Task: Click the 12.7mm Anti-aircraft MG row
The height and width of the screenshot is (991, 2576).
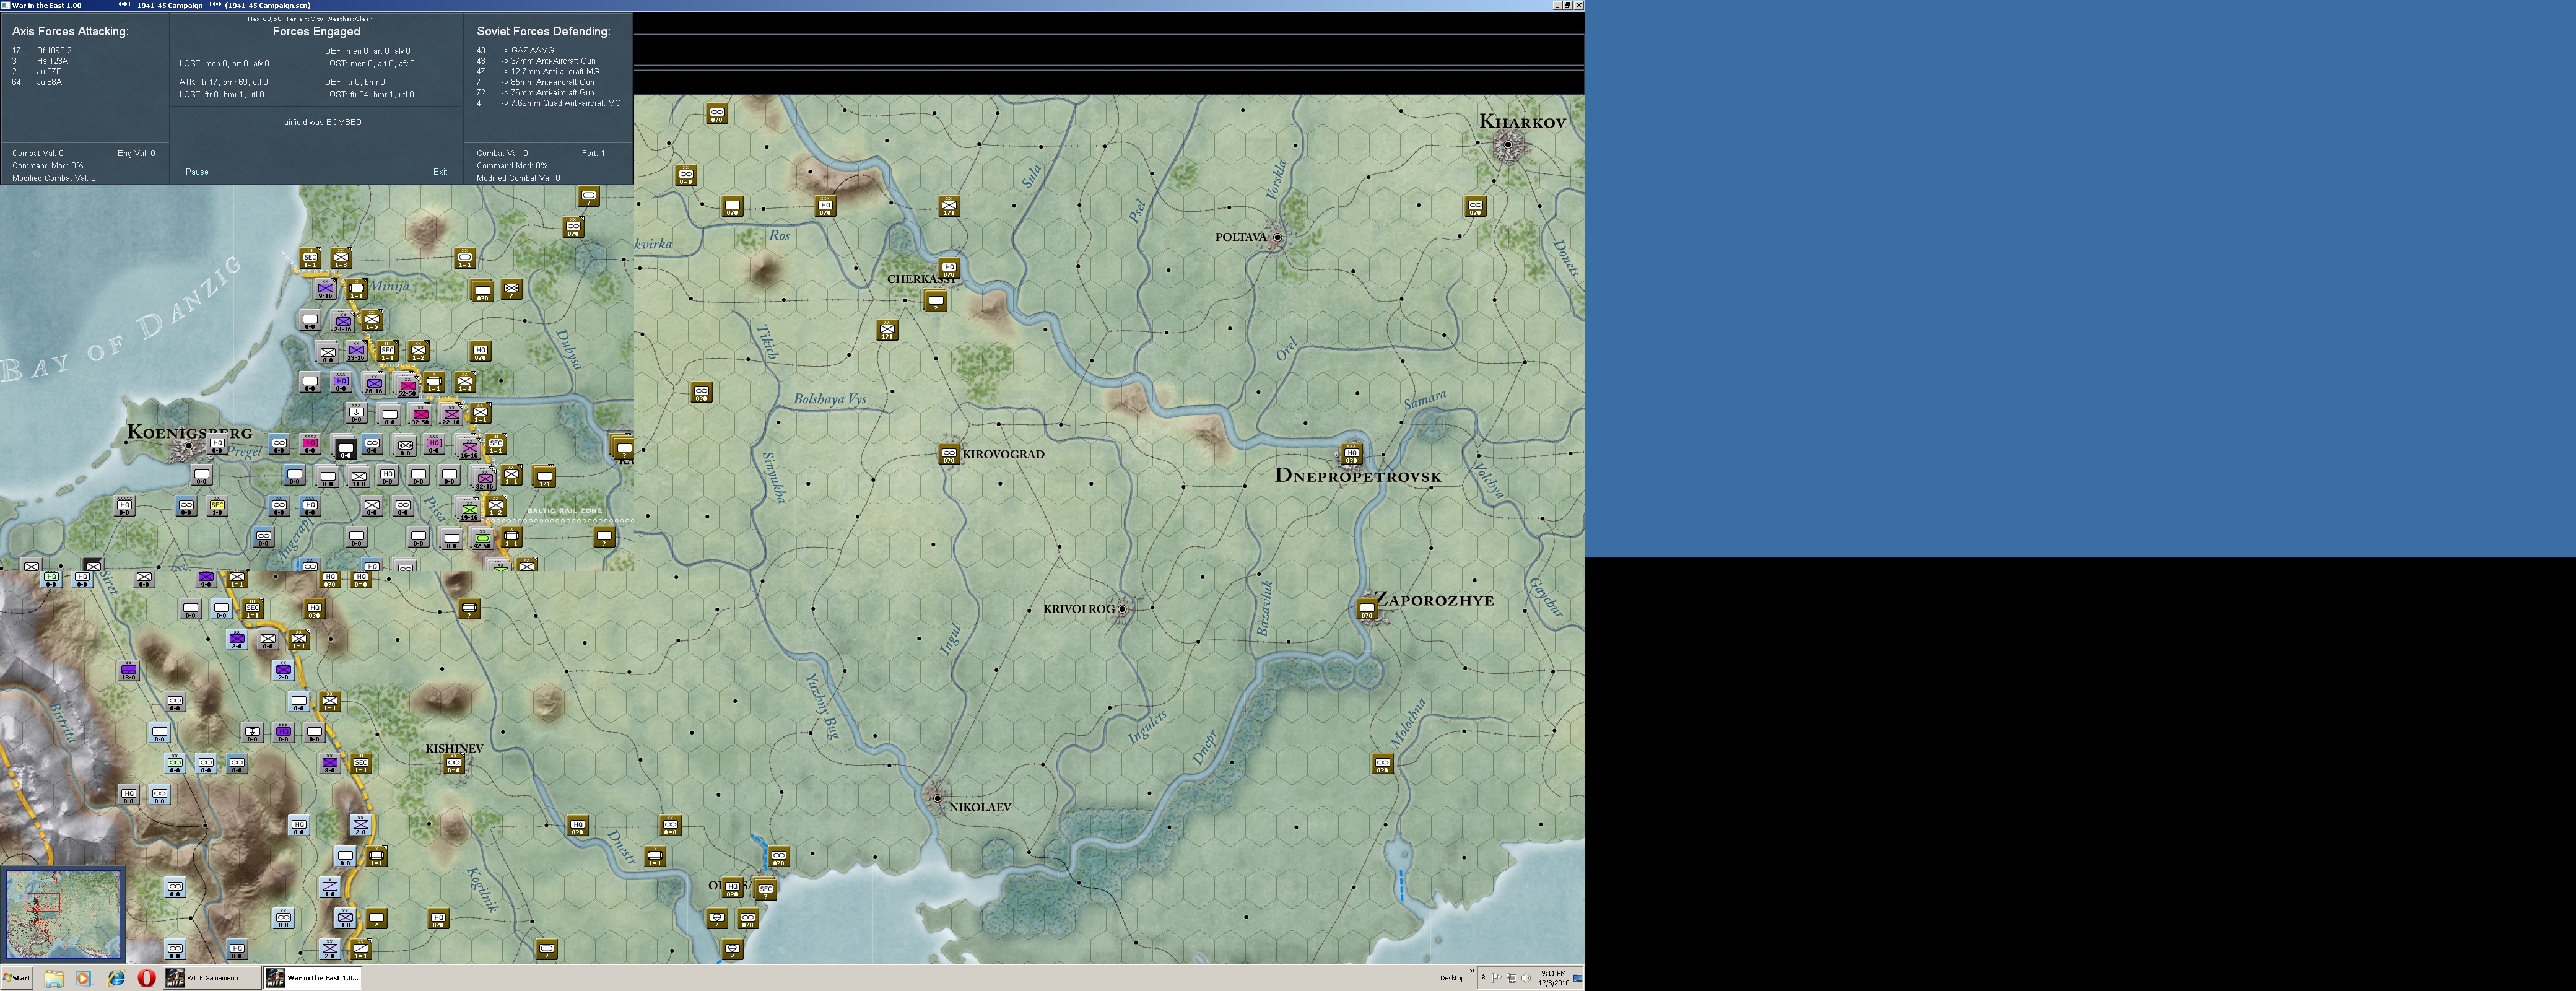Action: click(x=538, y=72)
